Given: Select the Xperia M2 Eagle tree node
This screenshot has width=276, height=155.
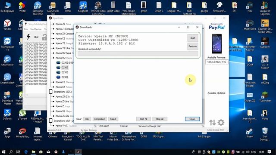Looking at the screenshot, I should 63,58.
